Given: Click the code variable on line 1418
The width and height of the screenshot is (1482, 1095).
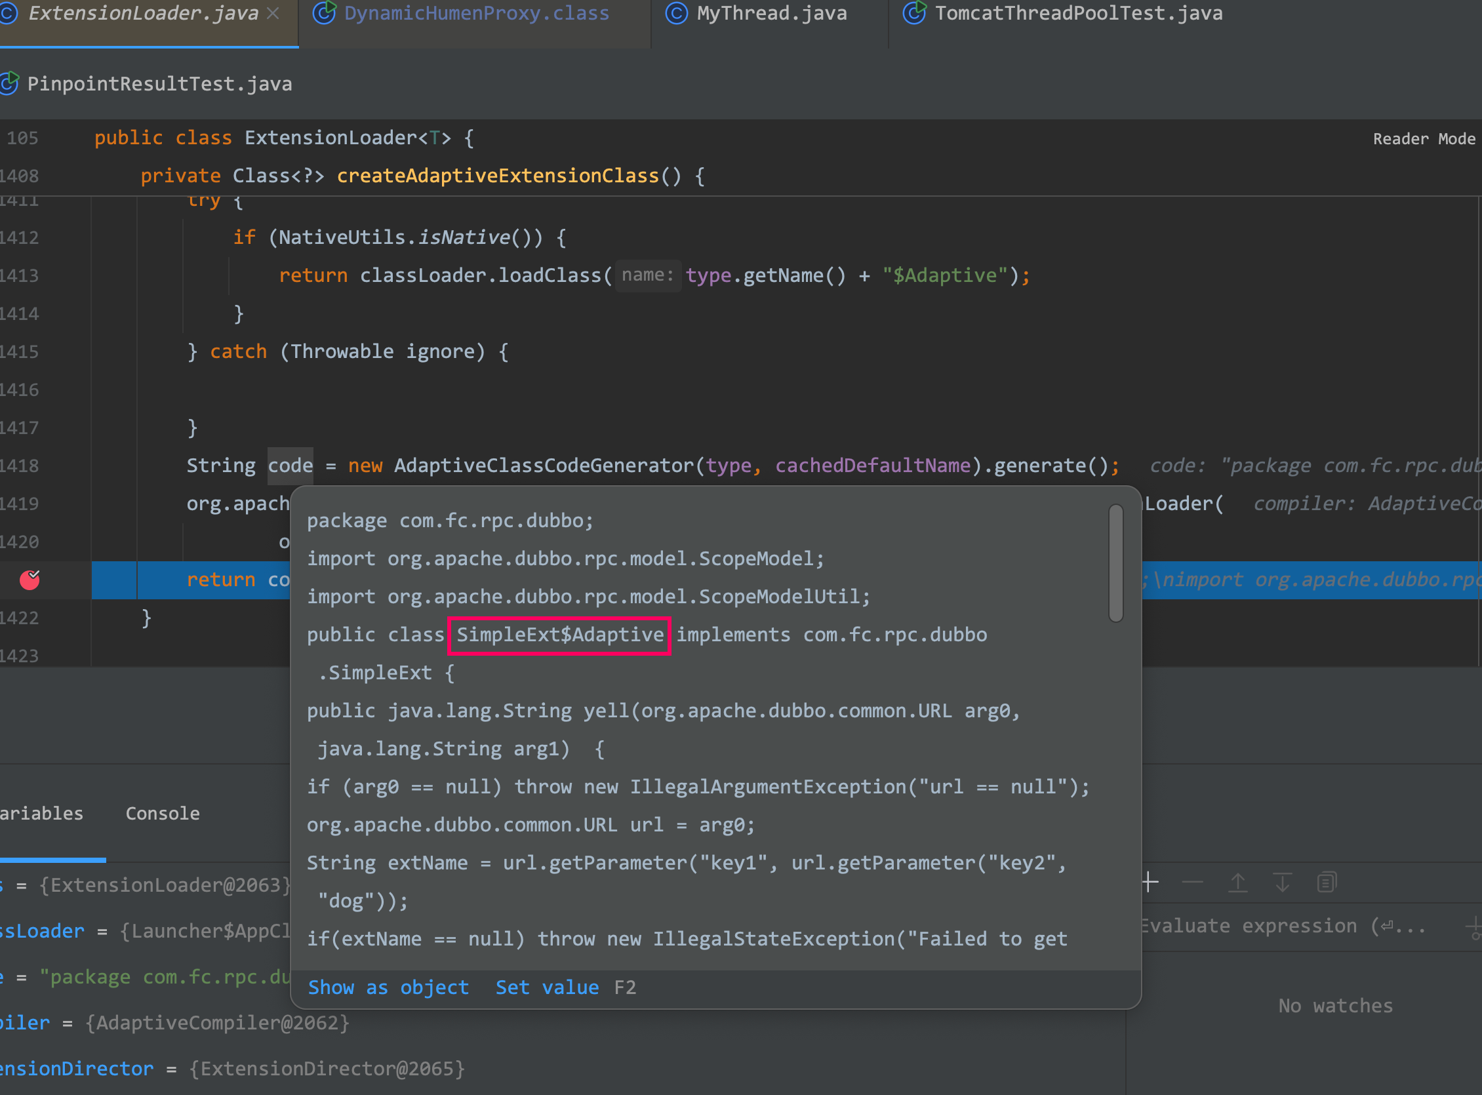Looking at the screenshot, I should (290, 466).
